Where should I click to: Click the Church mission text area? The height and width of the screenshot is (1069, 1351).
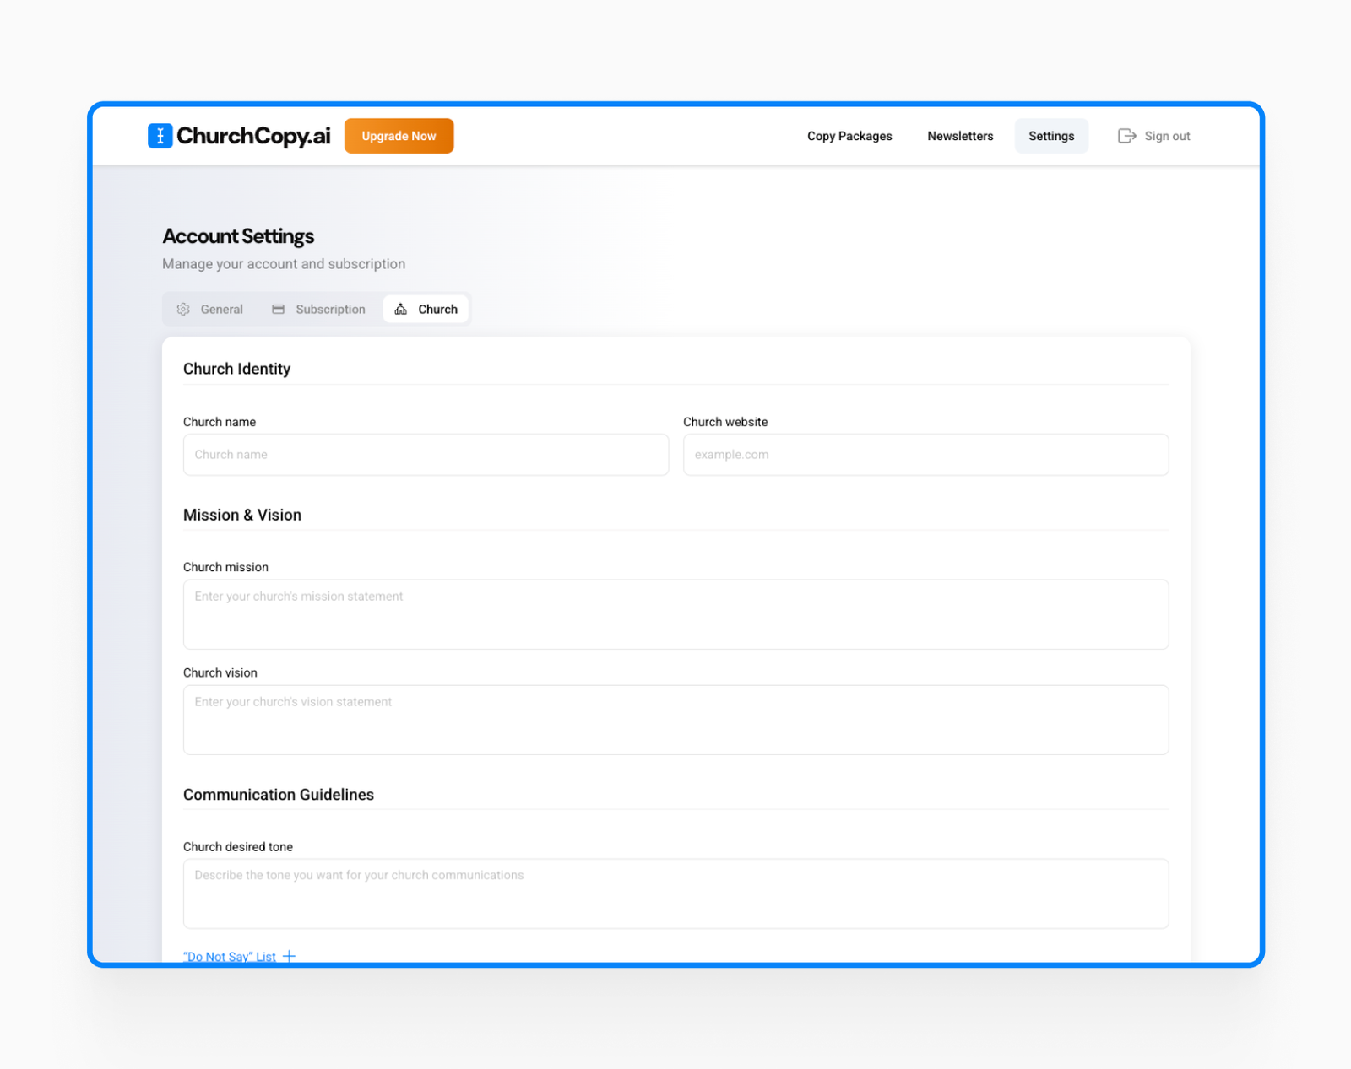pyautogui.click(x=675, y=613)
